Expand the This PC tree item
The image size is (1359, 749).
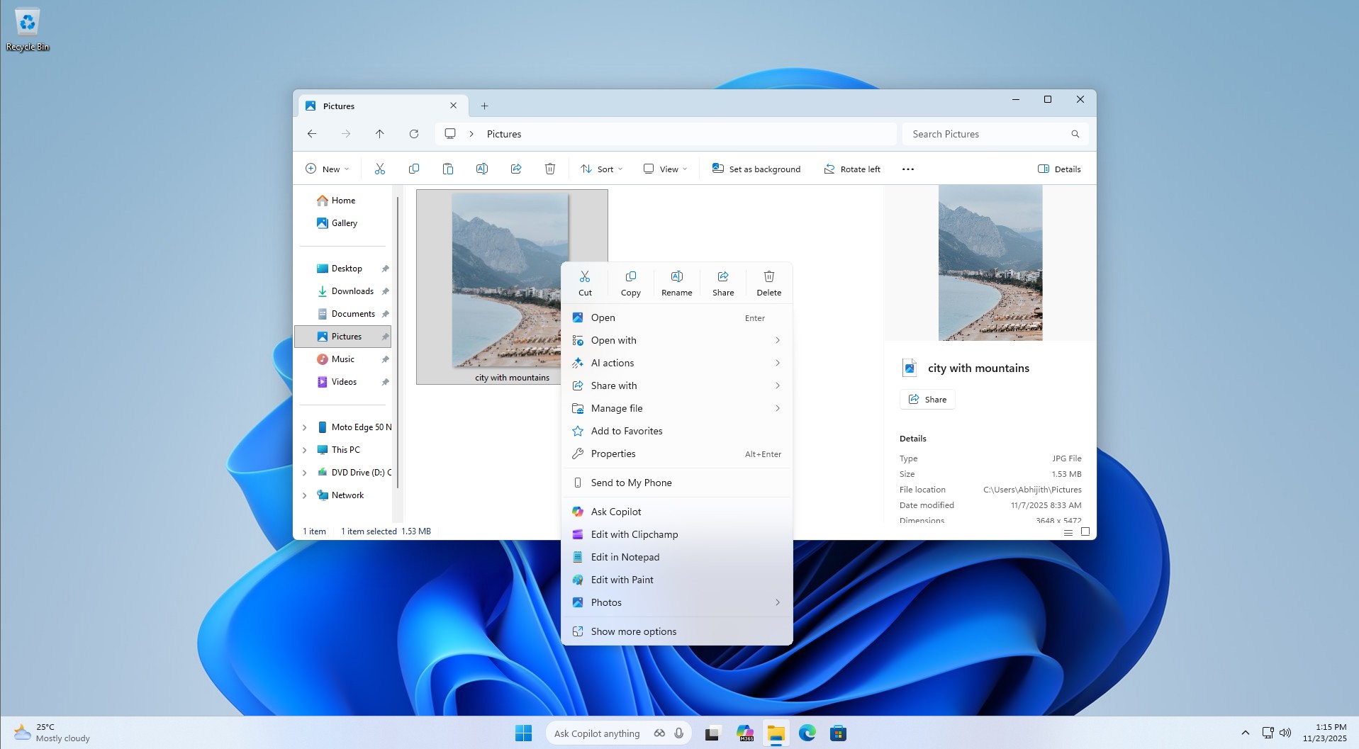[305, 449]
